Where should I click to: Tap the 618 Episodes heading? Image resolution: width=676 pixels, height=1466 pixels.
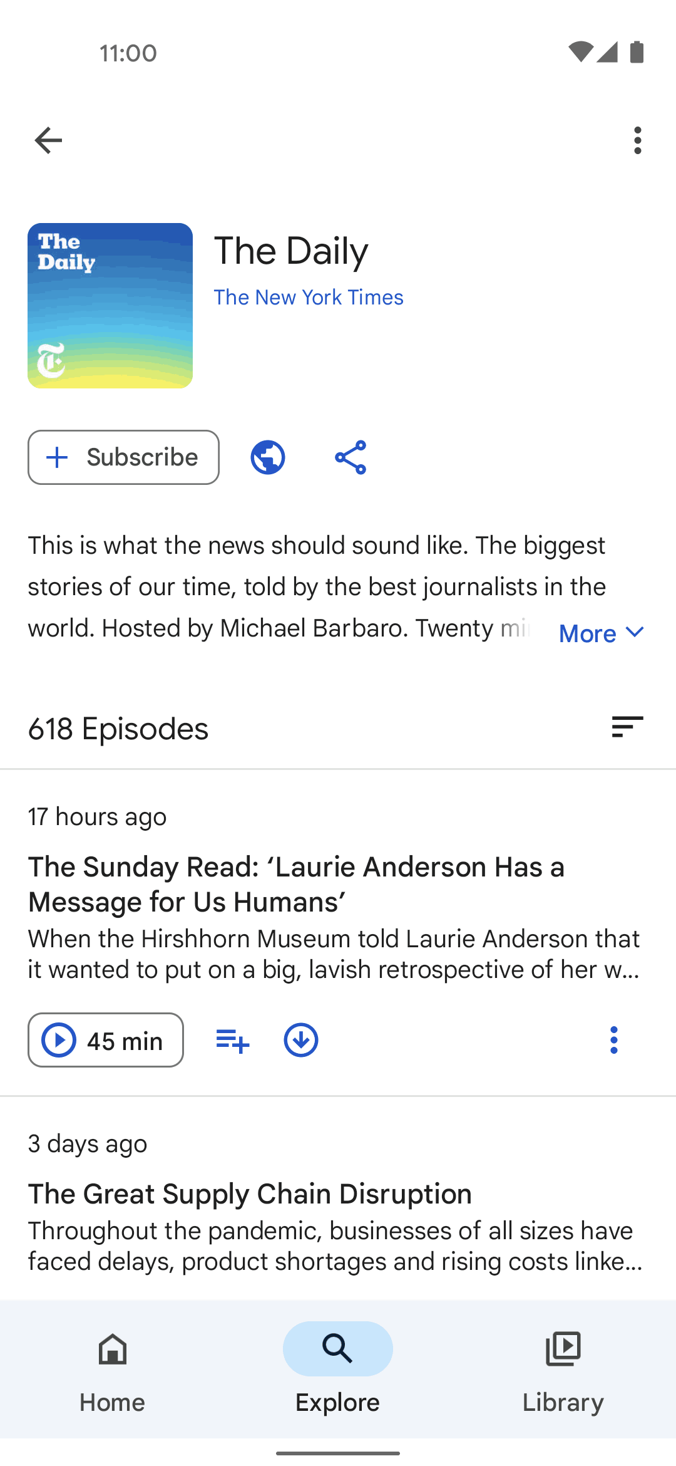tap(118, 729)
